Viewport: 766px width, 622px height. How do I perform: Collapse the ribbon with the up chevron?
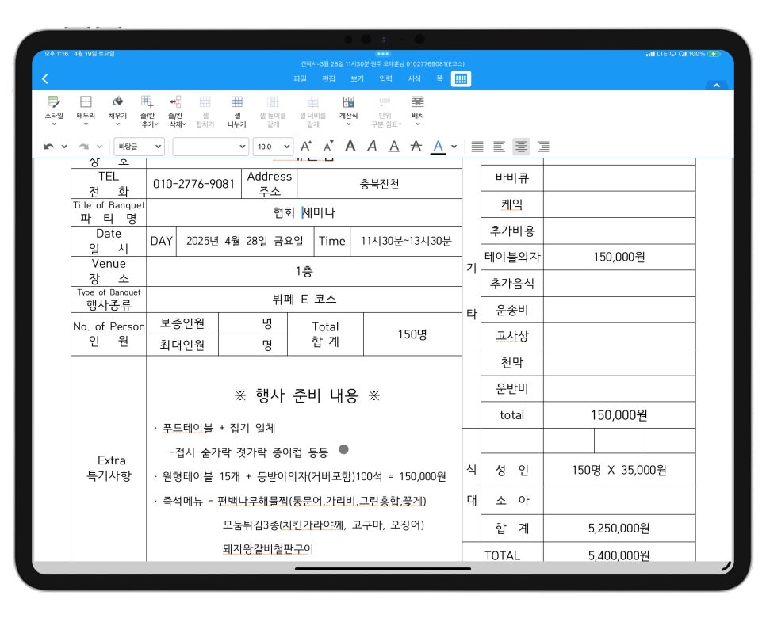pos(717,86)
